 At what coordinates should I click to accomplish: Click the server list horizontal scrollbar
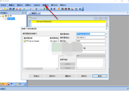coord(41,69)
